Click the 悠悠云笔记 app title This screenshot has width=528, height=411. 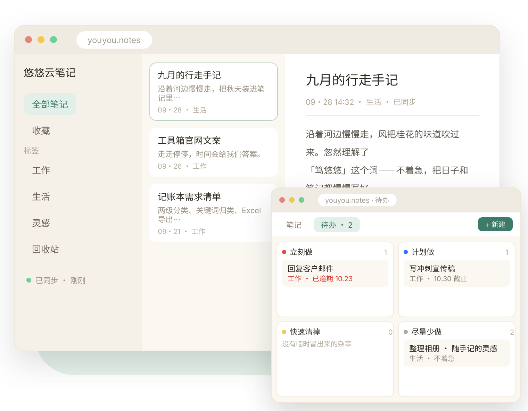(x=50, y=73)
